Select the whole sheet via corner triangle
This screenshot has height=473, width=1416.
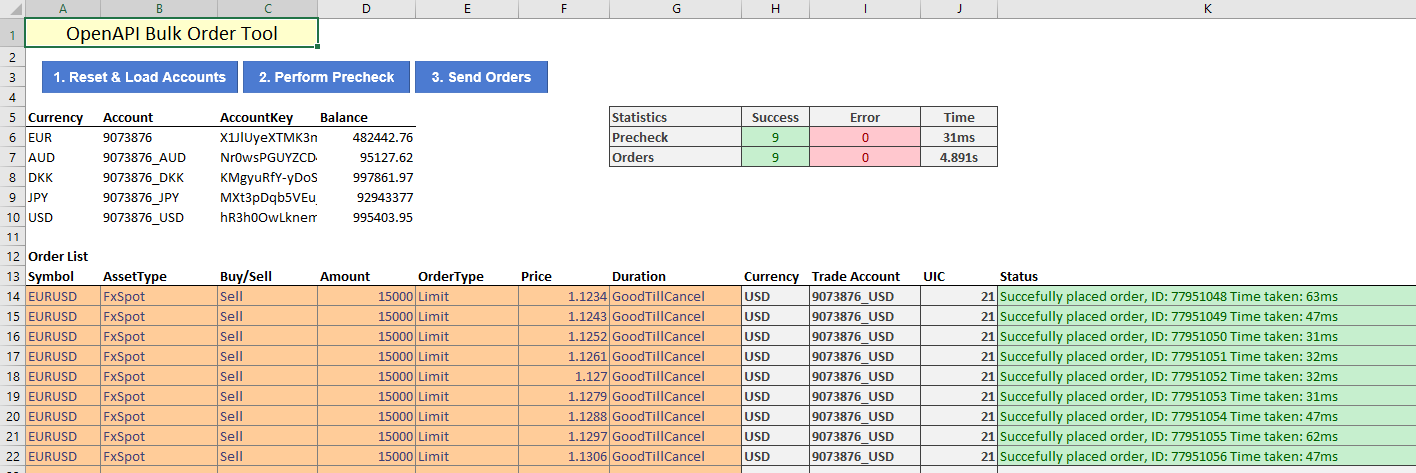click(x=12, y=9)
